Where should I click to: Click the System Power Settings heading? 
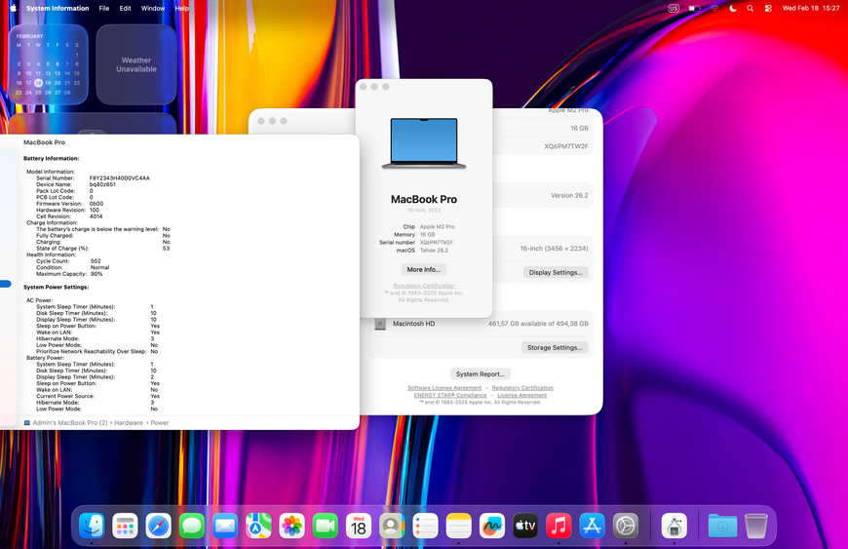(56, 288)
